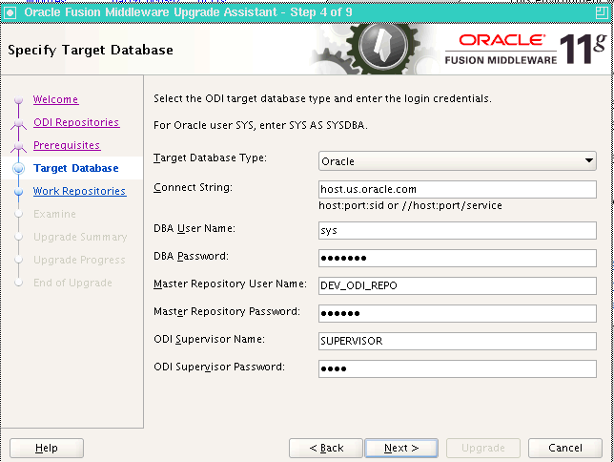Click the Welcome step bullet icon
Image resolution: width=614 pixels, height=462 pixels.
(18, 100)
